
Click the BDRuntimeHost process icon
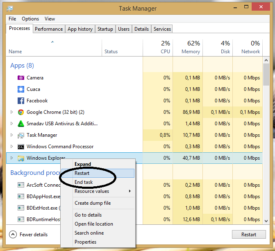20,219
